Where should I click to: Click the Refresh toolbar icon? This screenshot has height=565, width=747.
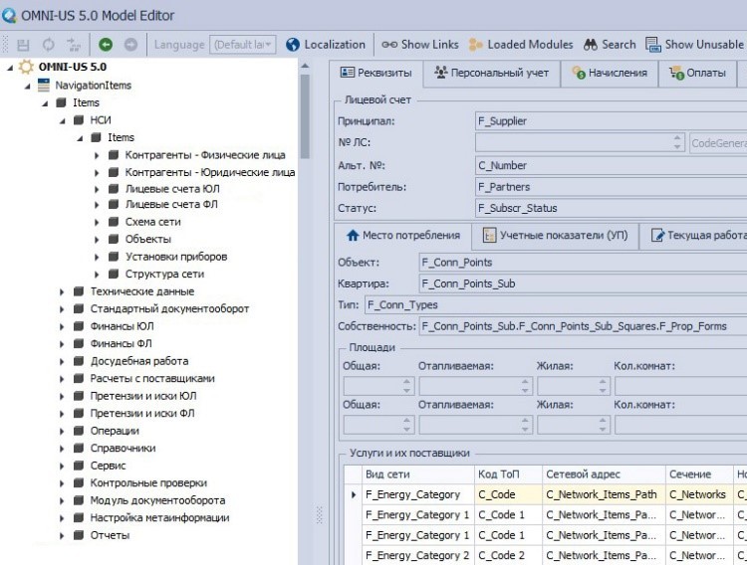click(48, 45)
